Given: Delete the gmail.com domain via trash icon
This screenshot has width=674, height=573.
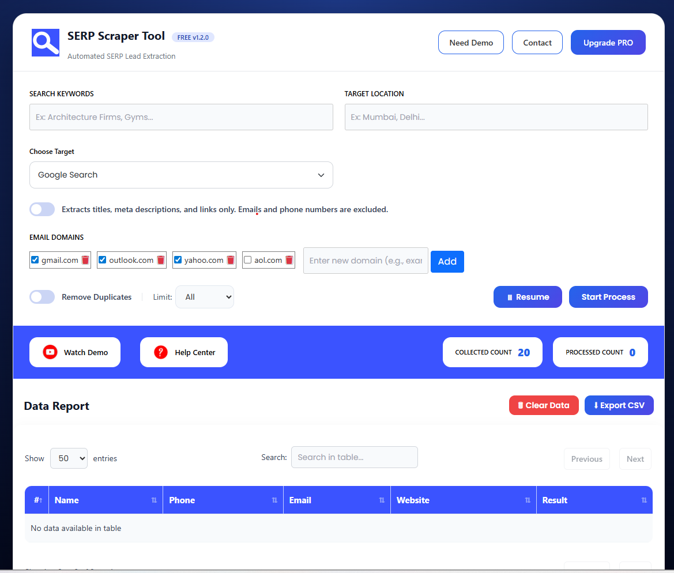Looking at the screenshot, I should [x=85, y=259].
